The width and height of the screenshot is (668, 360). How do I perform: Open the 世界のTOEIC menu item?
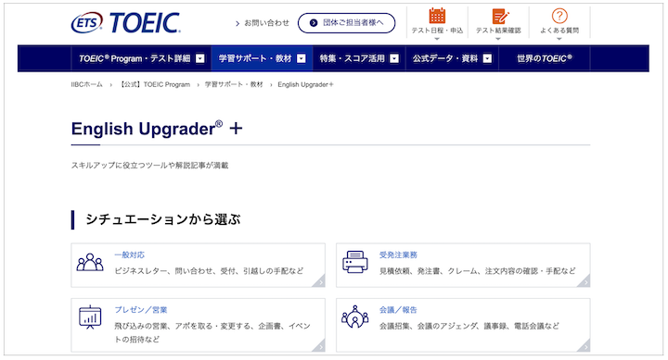point(545,58)
